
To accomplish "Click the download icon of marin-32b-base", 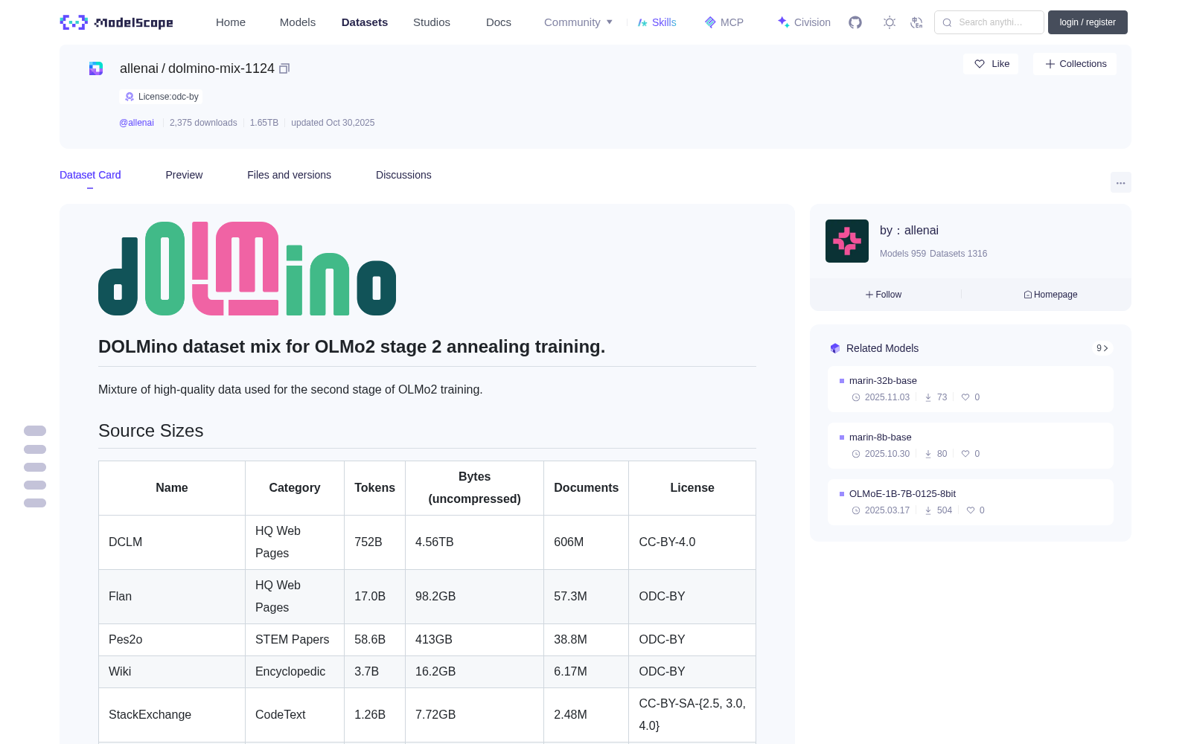I will tap(928, 397).
